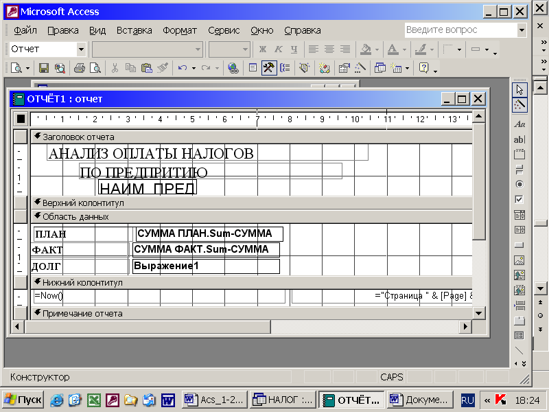Open the Field List icon

tap(253, 68)
